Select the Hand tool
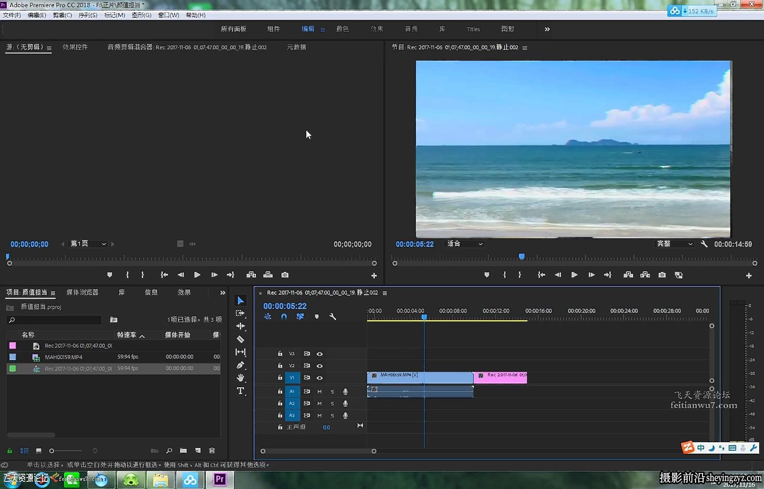764x489 pixels. tap(241, 378)
